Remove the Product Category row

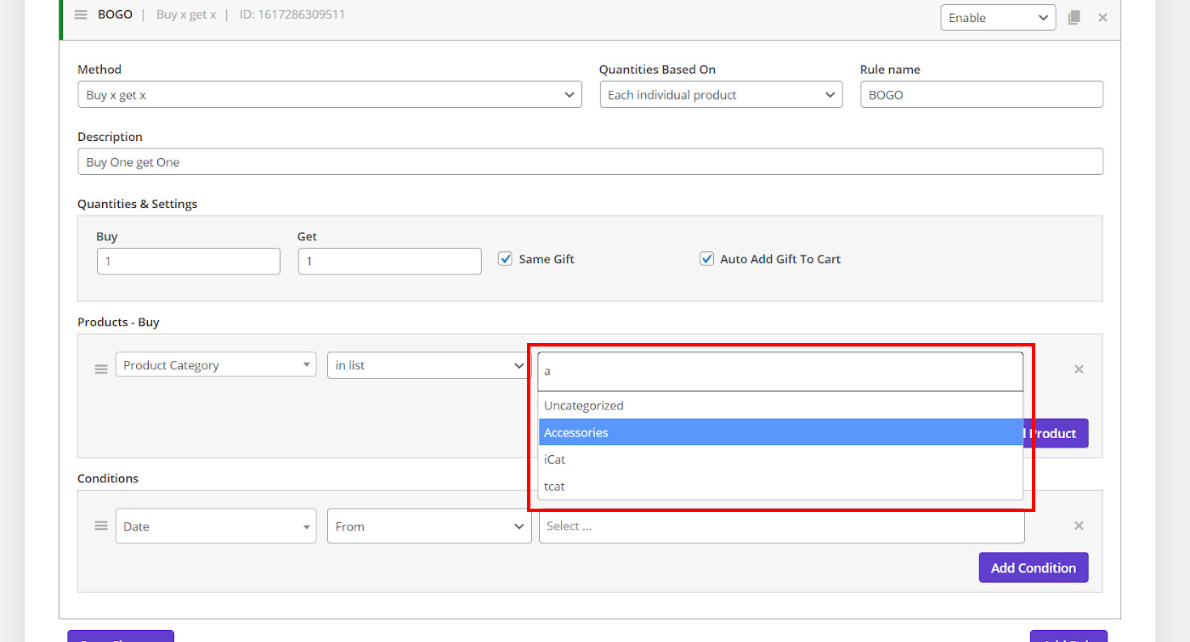tap(1079, 369)
